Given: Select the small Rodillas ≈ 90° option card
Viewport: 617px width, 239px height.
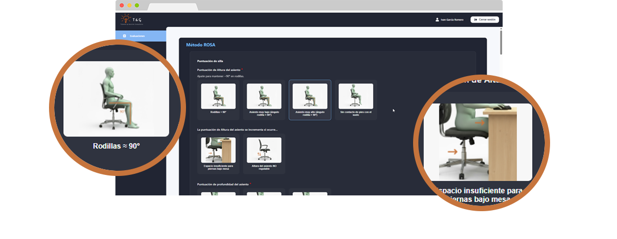Looking at the screenshot, I should (218, 100).
